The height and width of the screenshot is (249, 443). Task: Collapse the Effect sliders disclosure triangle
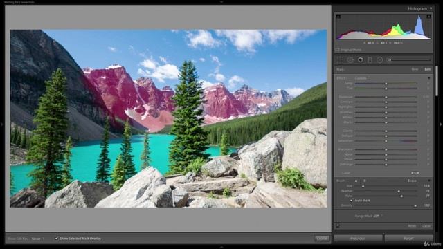coord(429,78)
